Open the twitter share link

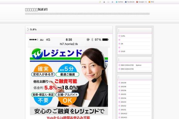click(x=119, y=2)
